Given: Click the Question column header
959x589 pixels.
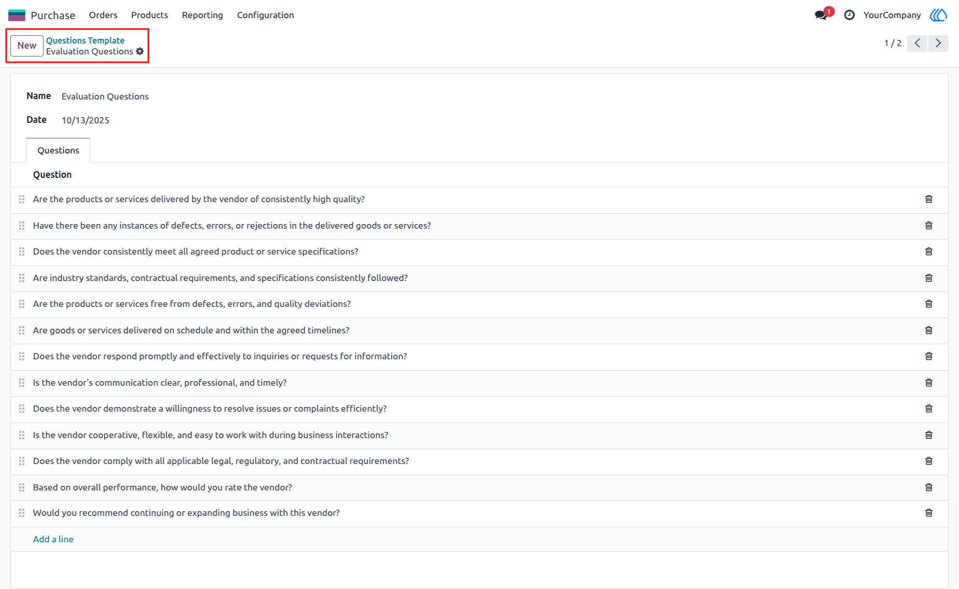Looking at the screenshot, I should click(x=52, y=175).
